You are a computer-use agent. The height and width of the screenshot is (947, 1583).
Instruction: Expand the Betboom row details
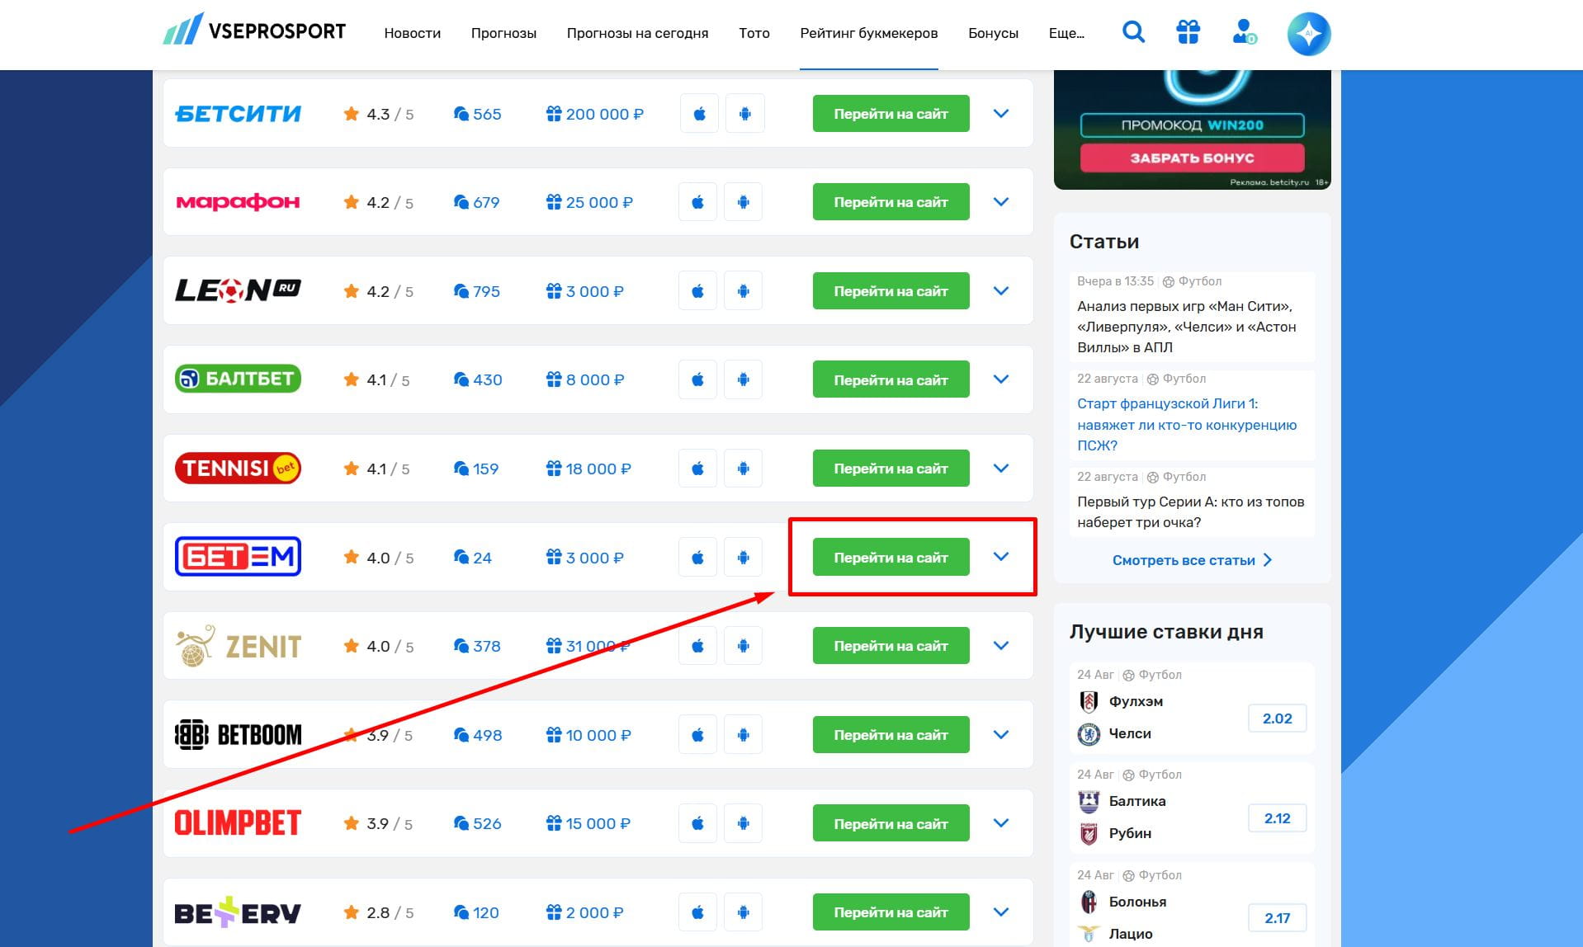pos(1001,735)
